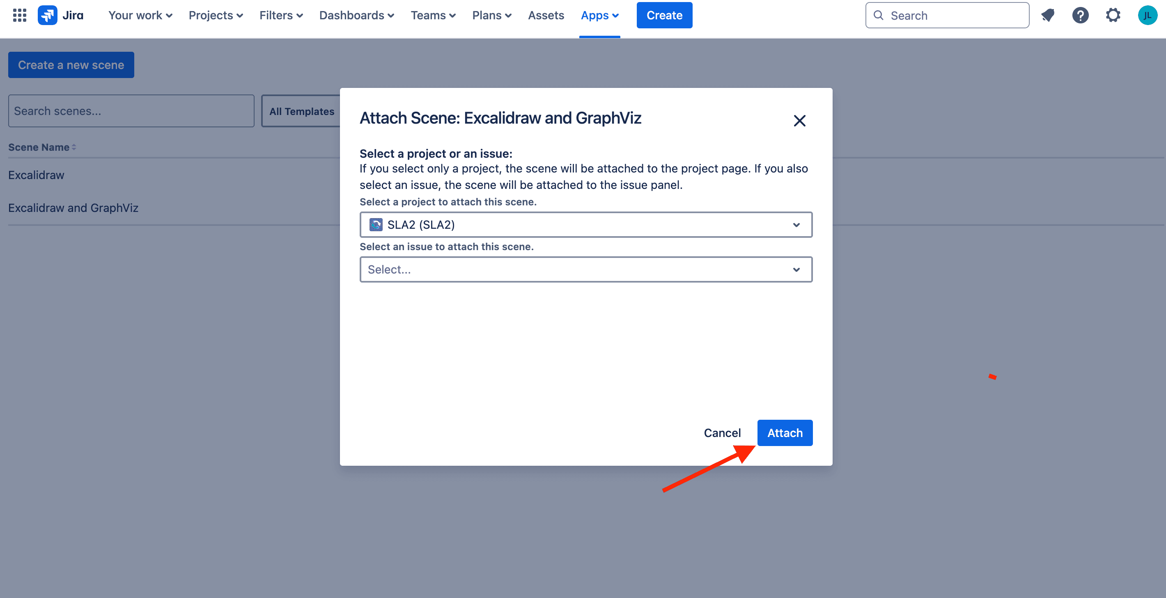This screenshot has width=1166, height=598.
Task: Open settings gear icon
Action: click(1113, 15)
